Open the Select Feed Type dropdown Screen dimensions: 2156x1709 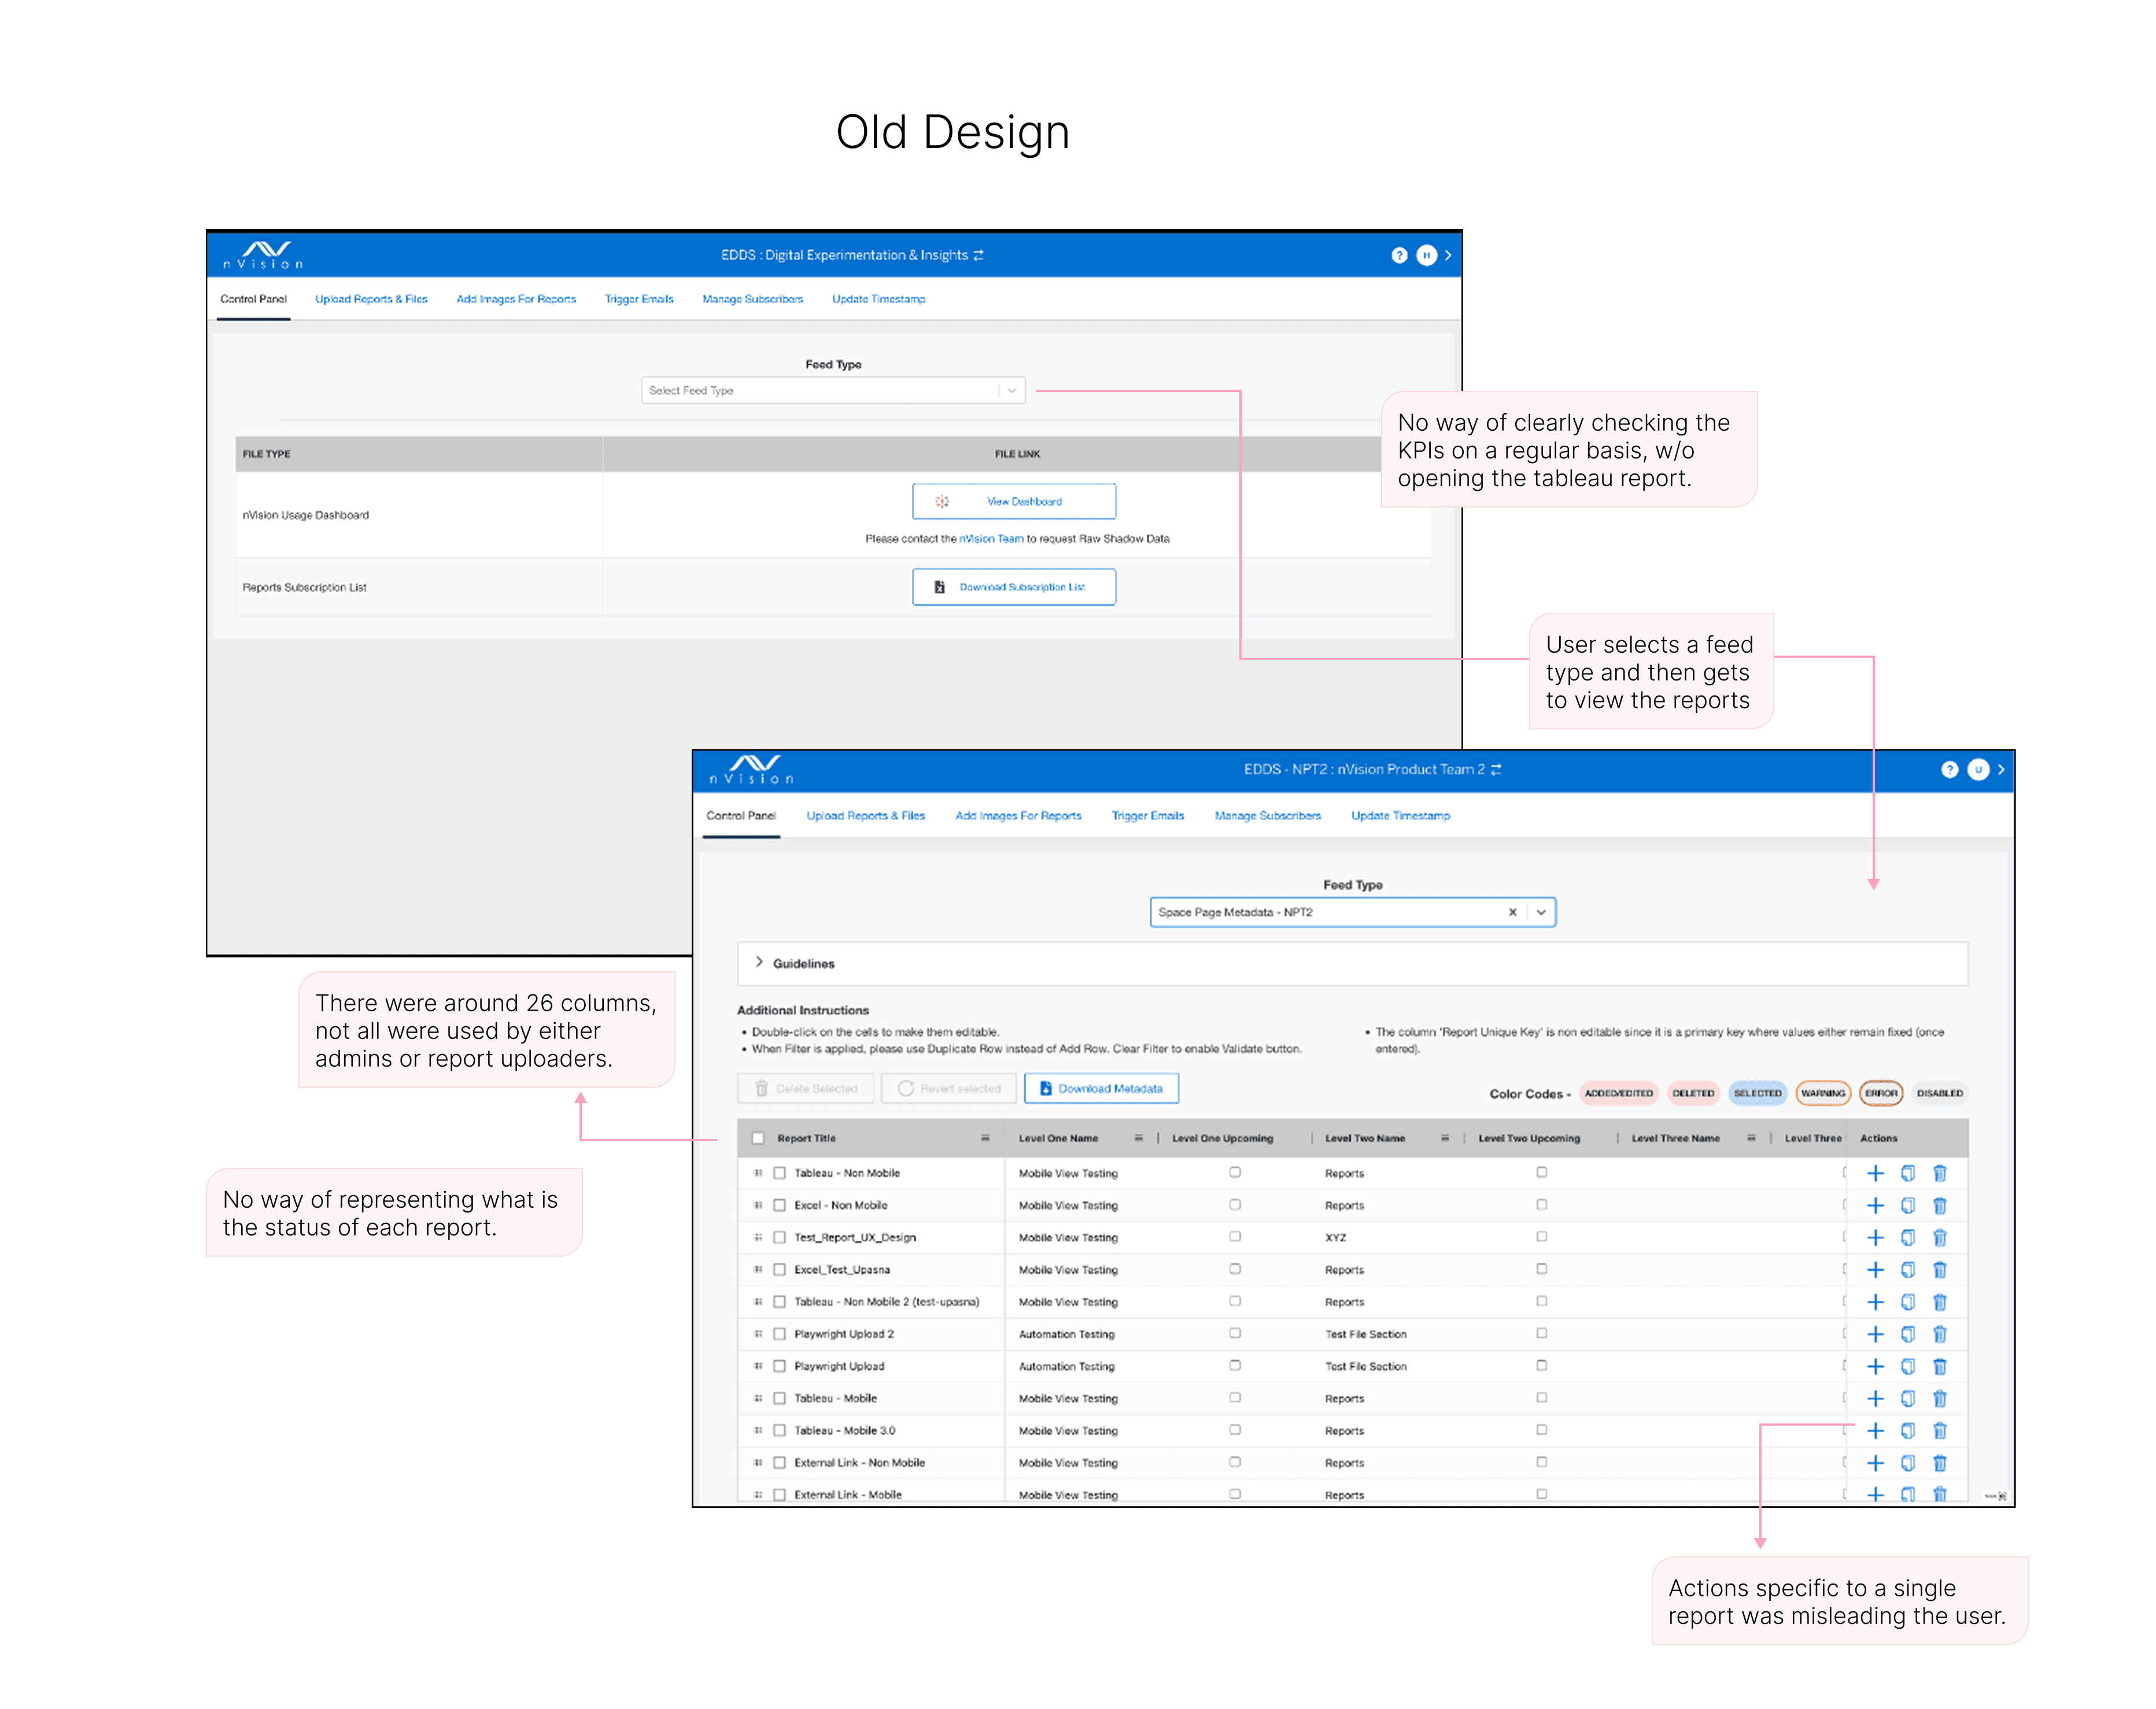tap(833, 391)
